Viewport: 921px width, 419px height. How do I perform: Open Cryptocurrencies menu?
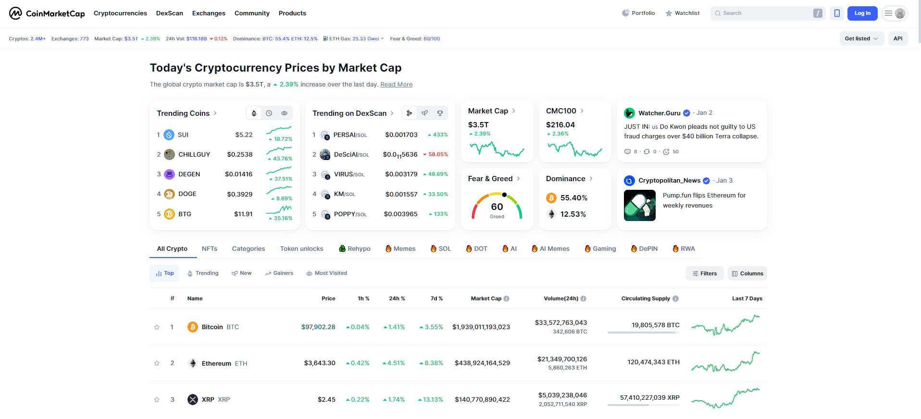120,13
